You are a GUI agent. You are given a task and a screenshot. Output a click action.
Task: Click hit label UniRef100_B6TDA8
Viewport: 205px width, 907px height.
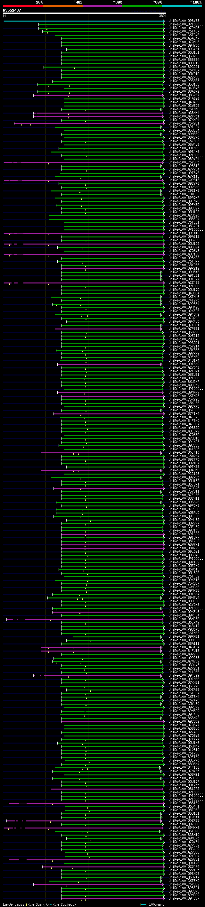click(184, 831)
